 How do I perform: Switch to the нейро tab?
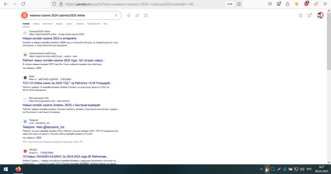point(36,24)
